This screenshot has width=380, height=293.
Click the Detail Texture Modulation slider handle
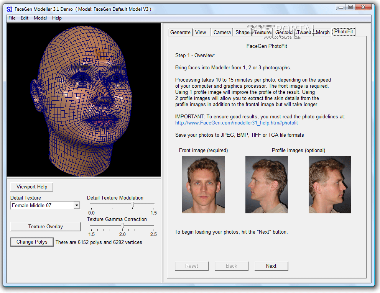pos(133,205)
